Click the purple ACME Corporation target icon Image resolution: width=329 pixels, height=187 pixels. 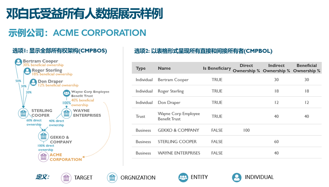click(43, 156)
